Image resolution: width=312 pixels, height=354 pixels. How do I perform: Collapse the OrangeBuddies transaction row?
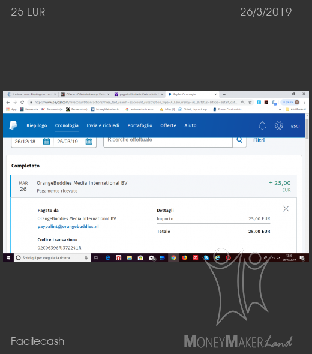154,186
